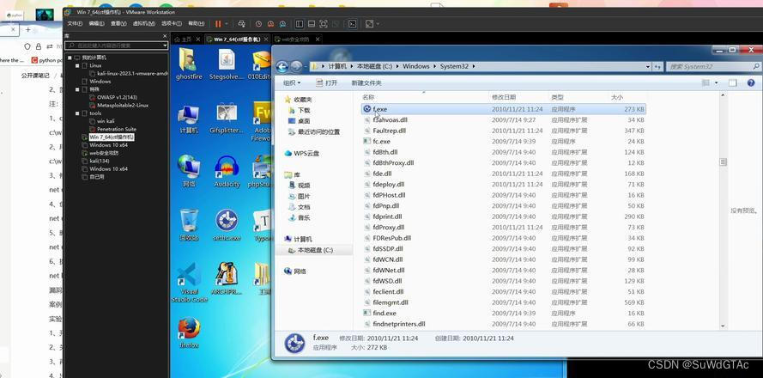The height and width of the screenshot is (378, 763).
Task: Open the snapshot manager icon
Action: coord(282,23)
